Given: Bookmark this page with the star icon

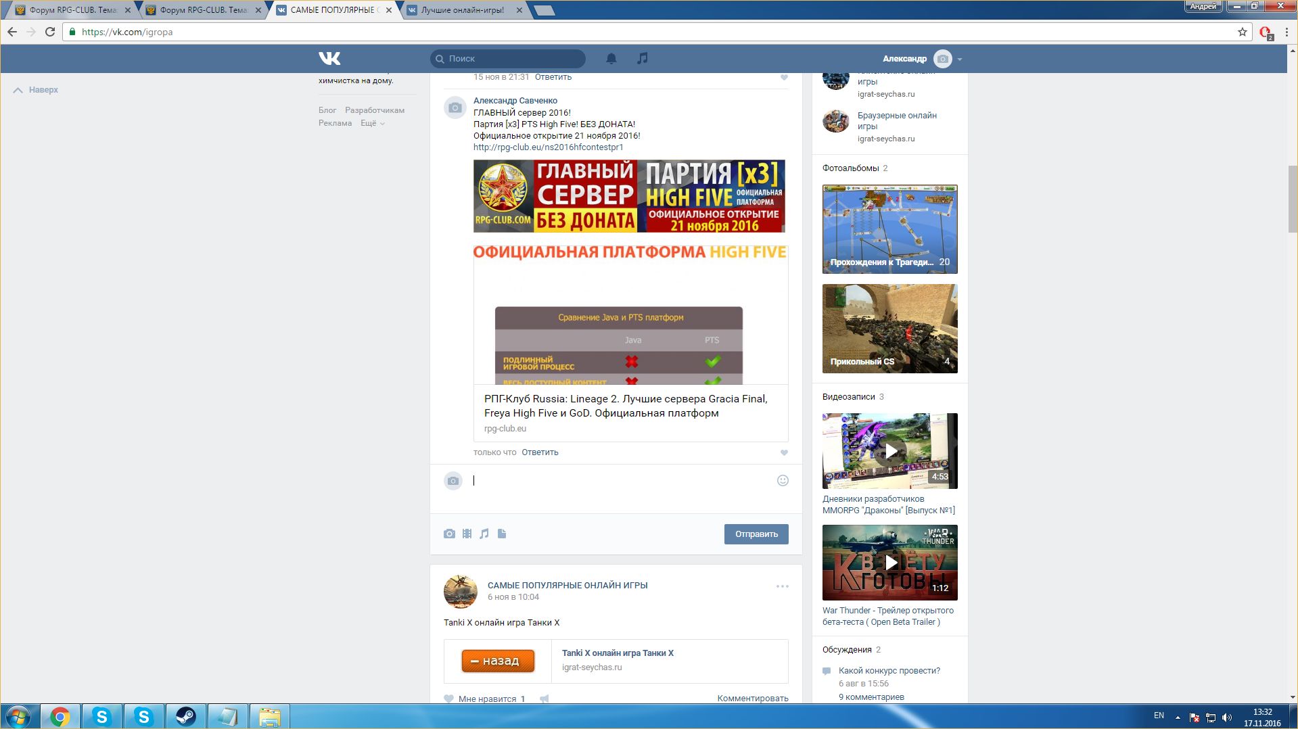Looking at the screenshot, I should [x=1243, y=32].
